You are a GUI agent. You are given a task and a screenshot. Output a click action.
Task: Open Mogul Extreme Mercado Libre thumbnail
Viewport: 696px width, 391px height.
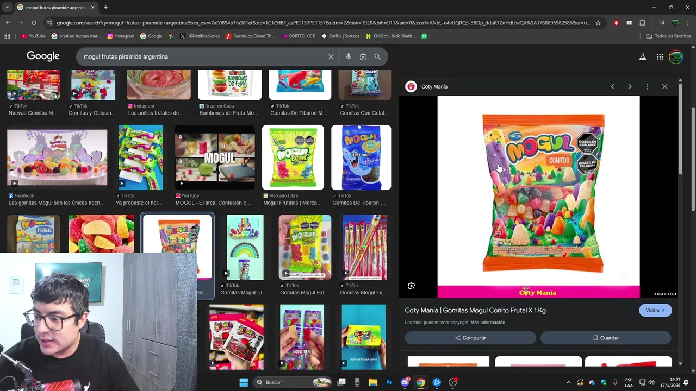coord(293,157)
